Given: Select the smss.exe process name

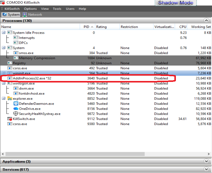Looking at the screenshot, I should 26,53.
